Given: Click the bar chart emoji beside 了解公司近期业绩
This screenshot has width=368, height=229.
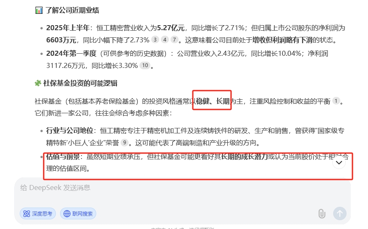Looking at the screenshot, I should point(39,10).
